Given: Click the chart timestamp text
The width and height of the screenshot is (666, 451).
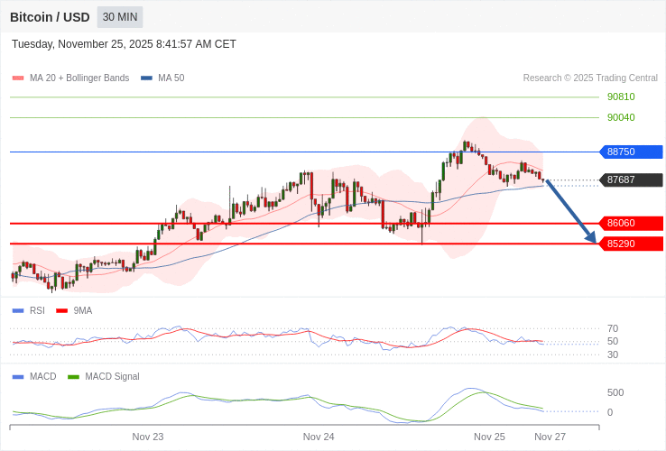Looking at the screenshot, I should (124, 44).
